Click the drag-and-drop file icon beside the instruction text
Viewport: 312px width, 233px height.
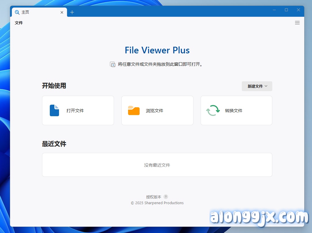[113, 64]
